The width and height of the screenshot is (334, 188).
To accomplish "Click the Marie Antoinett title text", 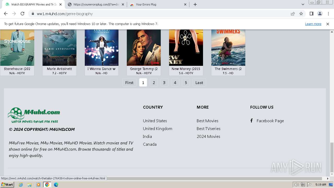I will tap(59, 69).
